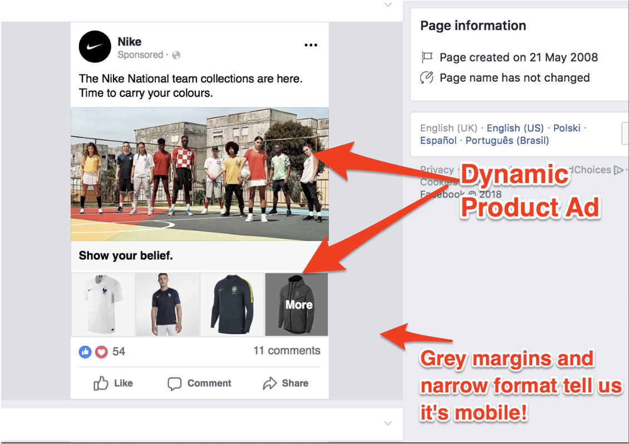Click the English (UK) current language
Viewport: 629px width, 444px height.
(x=449, y=128)
